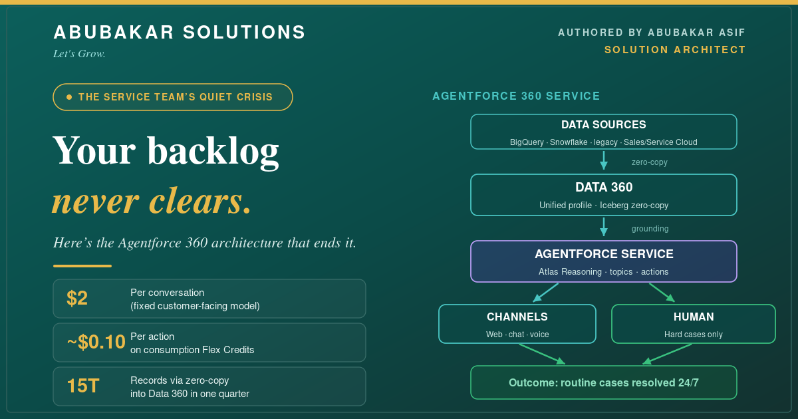Select the DATA 360 diagram box
The image size is (798, 419).
point(604,195)
